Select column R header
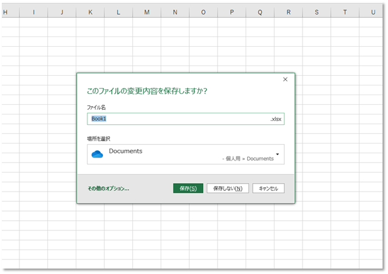The image size is (388, 274). point(289,12)
